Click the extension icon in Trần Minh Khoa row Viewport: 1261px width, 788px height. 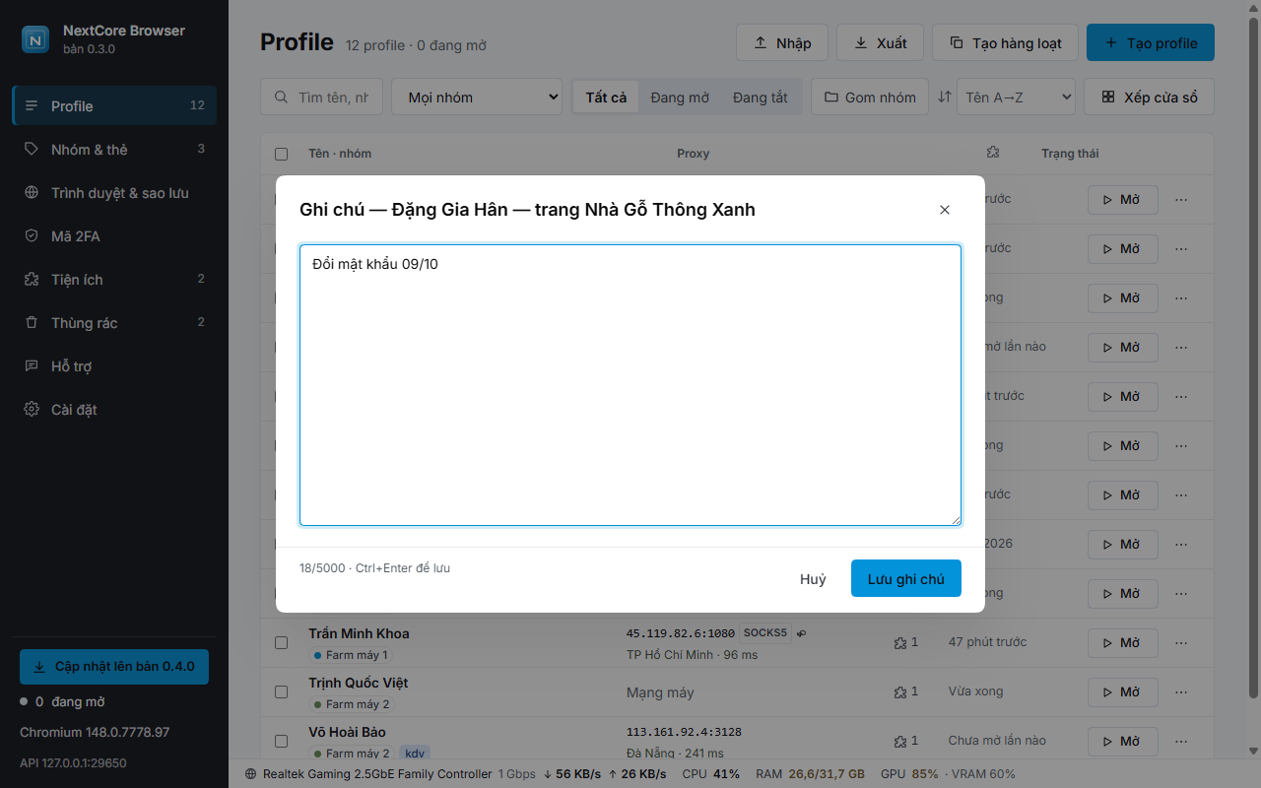click(899, 642)
